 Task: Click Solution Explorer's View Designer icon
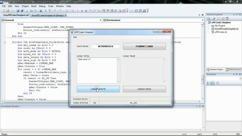click(227, 19)
